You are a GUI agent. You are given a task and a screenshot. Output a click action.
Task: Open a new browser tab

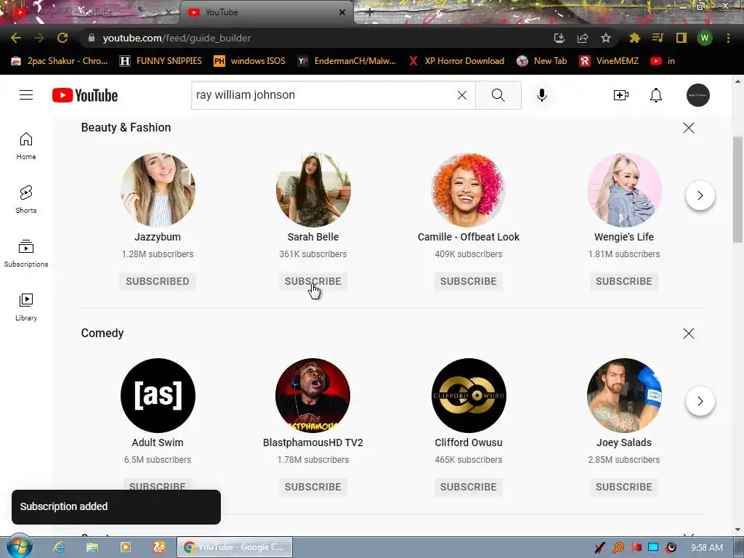[x=370, y=13]
